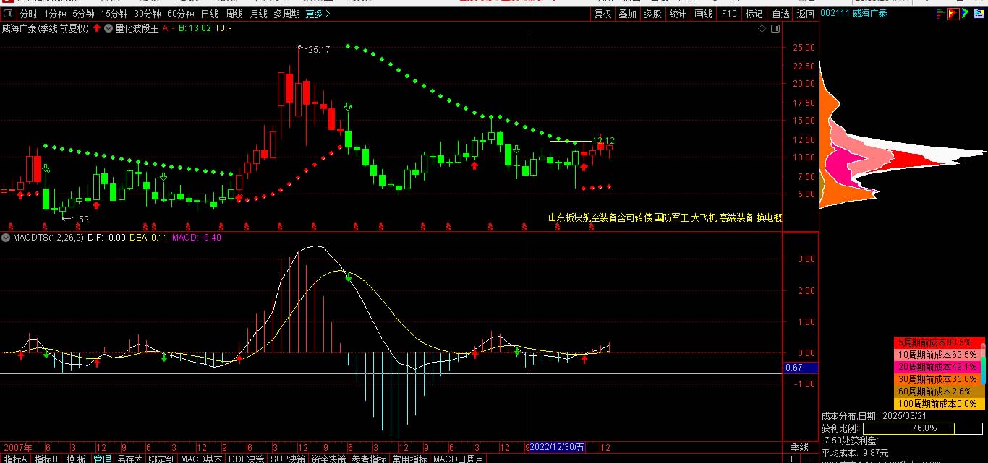Click the green arrow icon in right panel header

pos(967,13)
